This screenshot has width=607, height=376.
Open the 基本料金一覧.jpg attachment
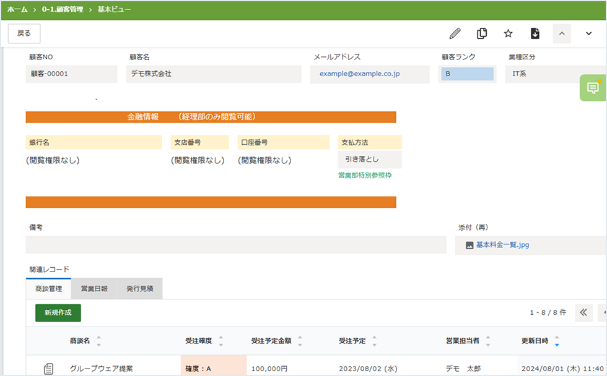pyautogui.click(x=502, y=245)
